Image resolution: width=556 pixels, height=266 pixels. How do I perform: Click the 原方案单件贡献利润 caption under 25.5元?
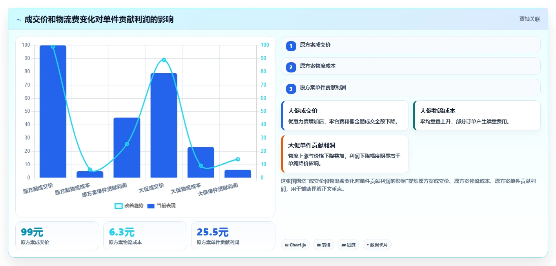point(218,242)
